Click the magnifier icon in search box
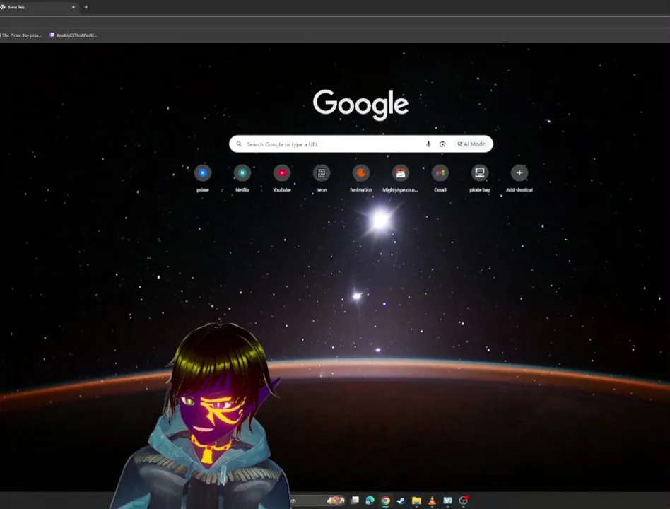 [x=239, y=144]
